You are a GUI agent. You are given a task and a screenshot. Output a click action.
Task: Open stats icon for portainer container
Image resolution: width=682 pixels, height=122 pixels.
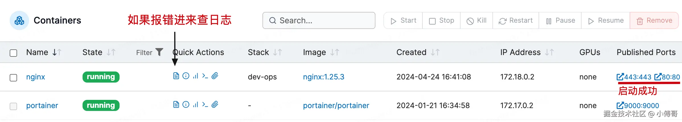(196, 105)
